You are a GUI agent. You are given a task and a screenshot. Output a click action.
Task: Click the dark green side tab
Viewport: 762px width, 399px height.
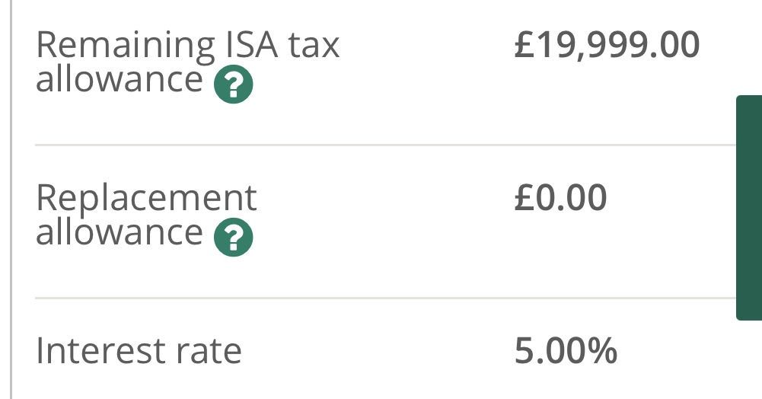(749, 208)
